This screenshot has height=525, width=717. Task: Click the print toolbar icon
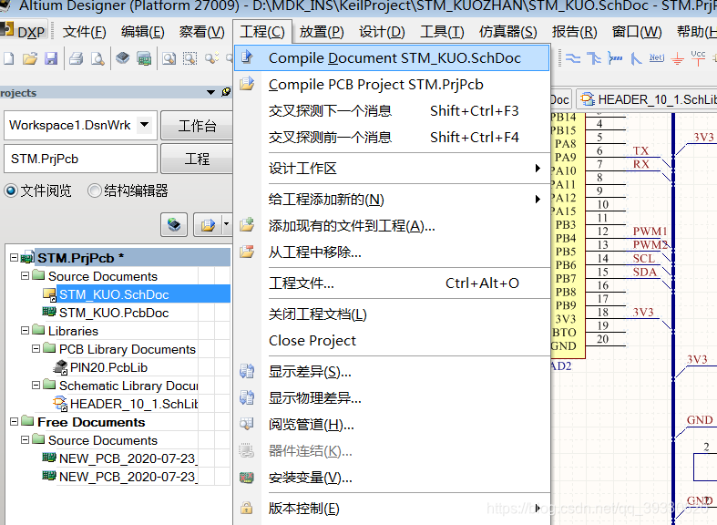(x=76, y=58)
